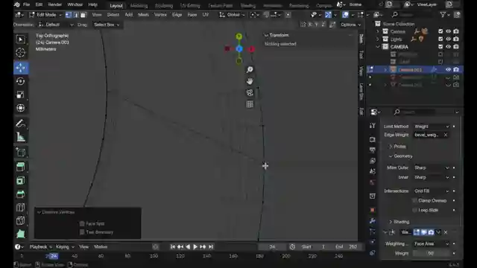Toggle Lights collection exclude checkbox
This screenshot has height=268, width=477.
coord(440,39)
